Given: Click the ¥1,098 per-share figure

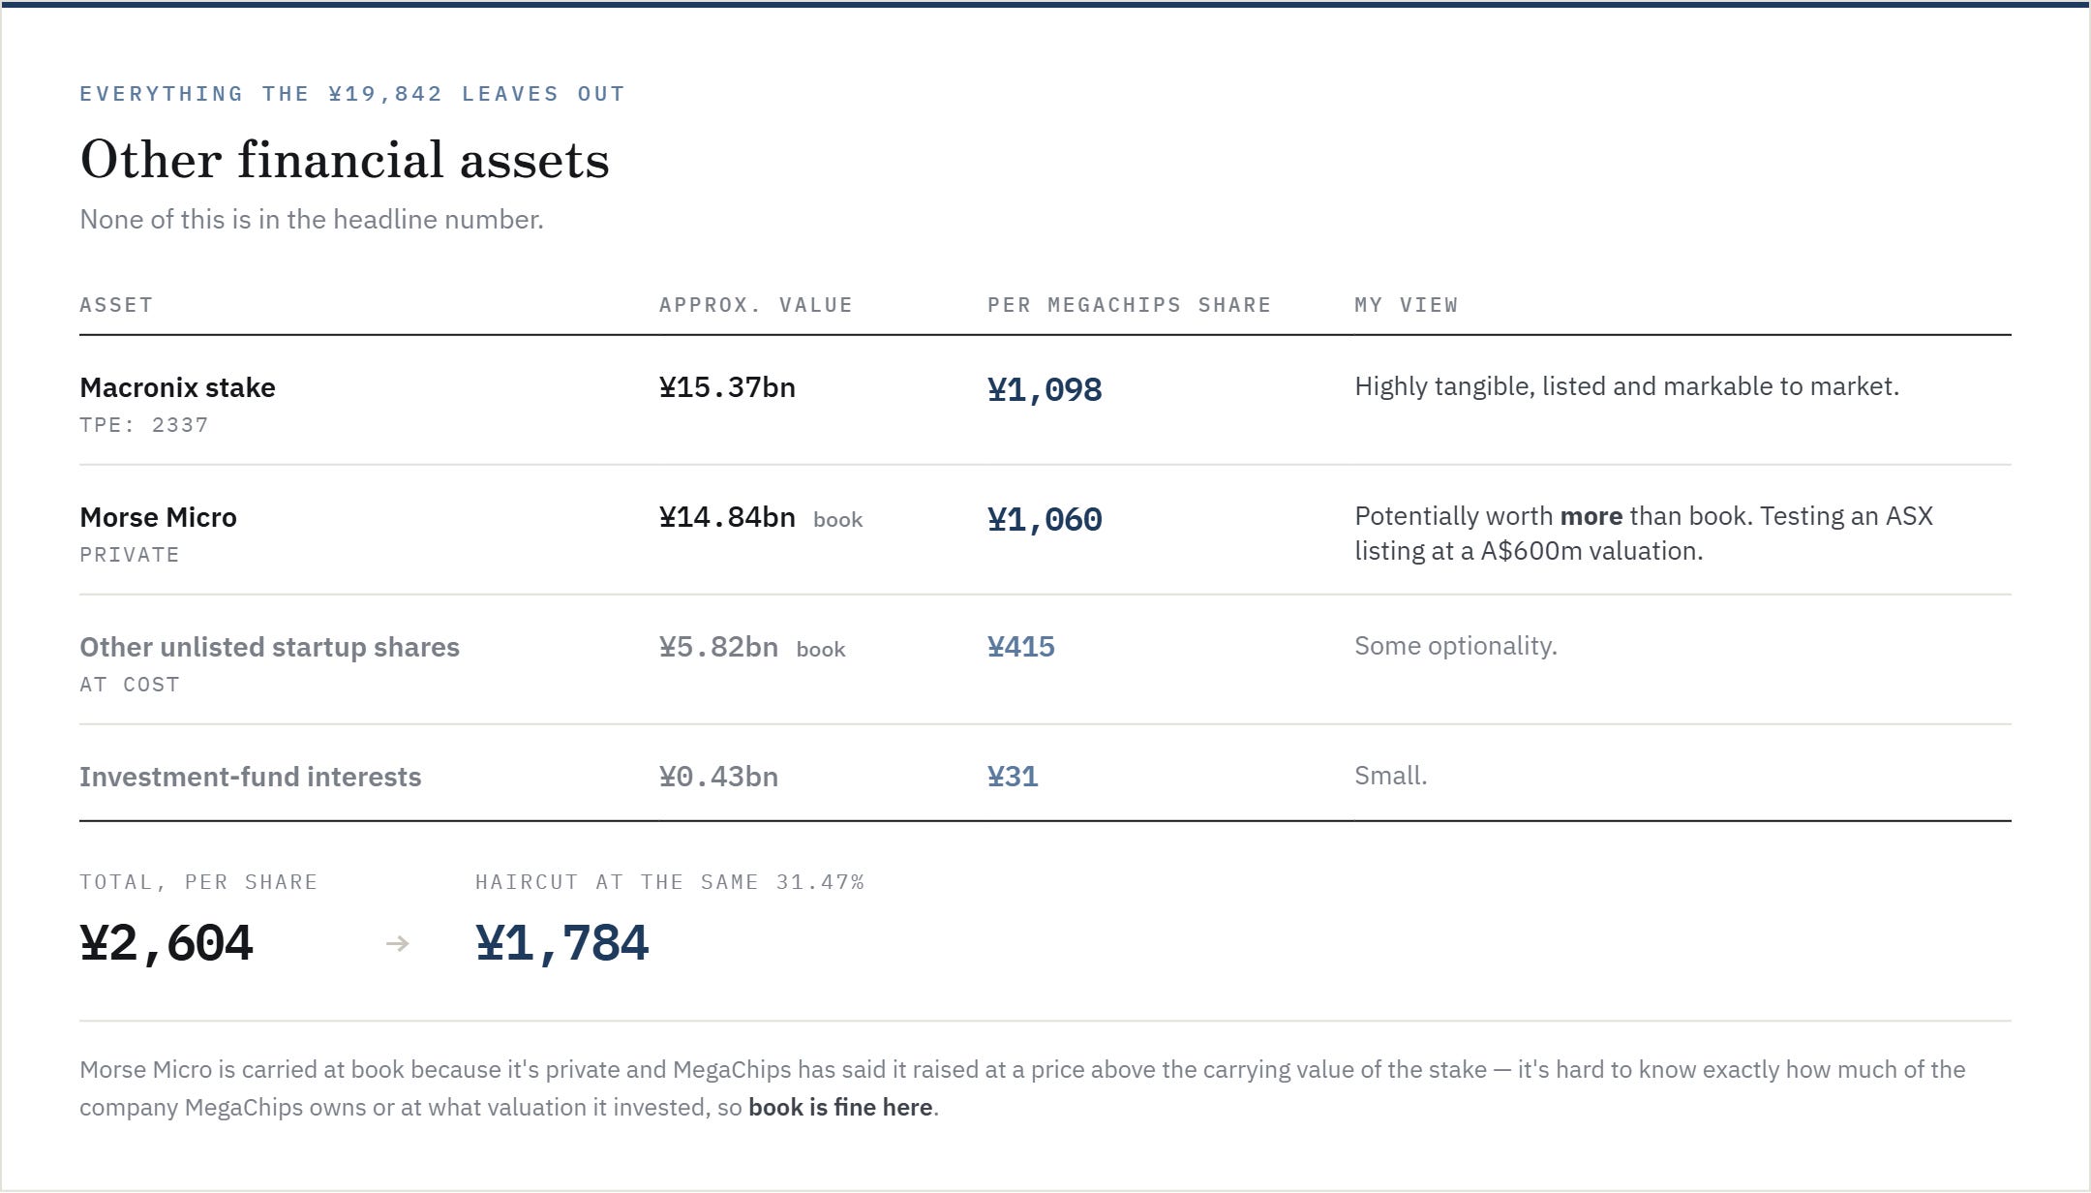Looking at the screenshot, I should pos(1045,389).
